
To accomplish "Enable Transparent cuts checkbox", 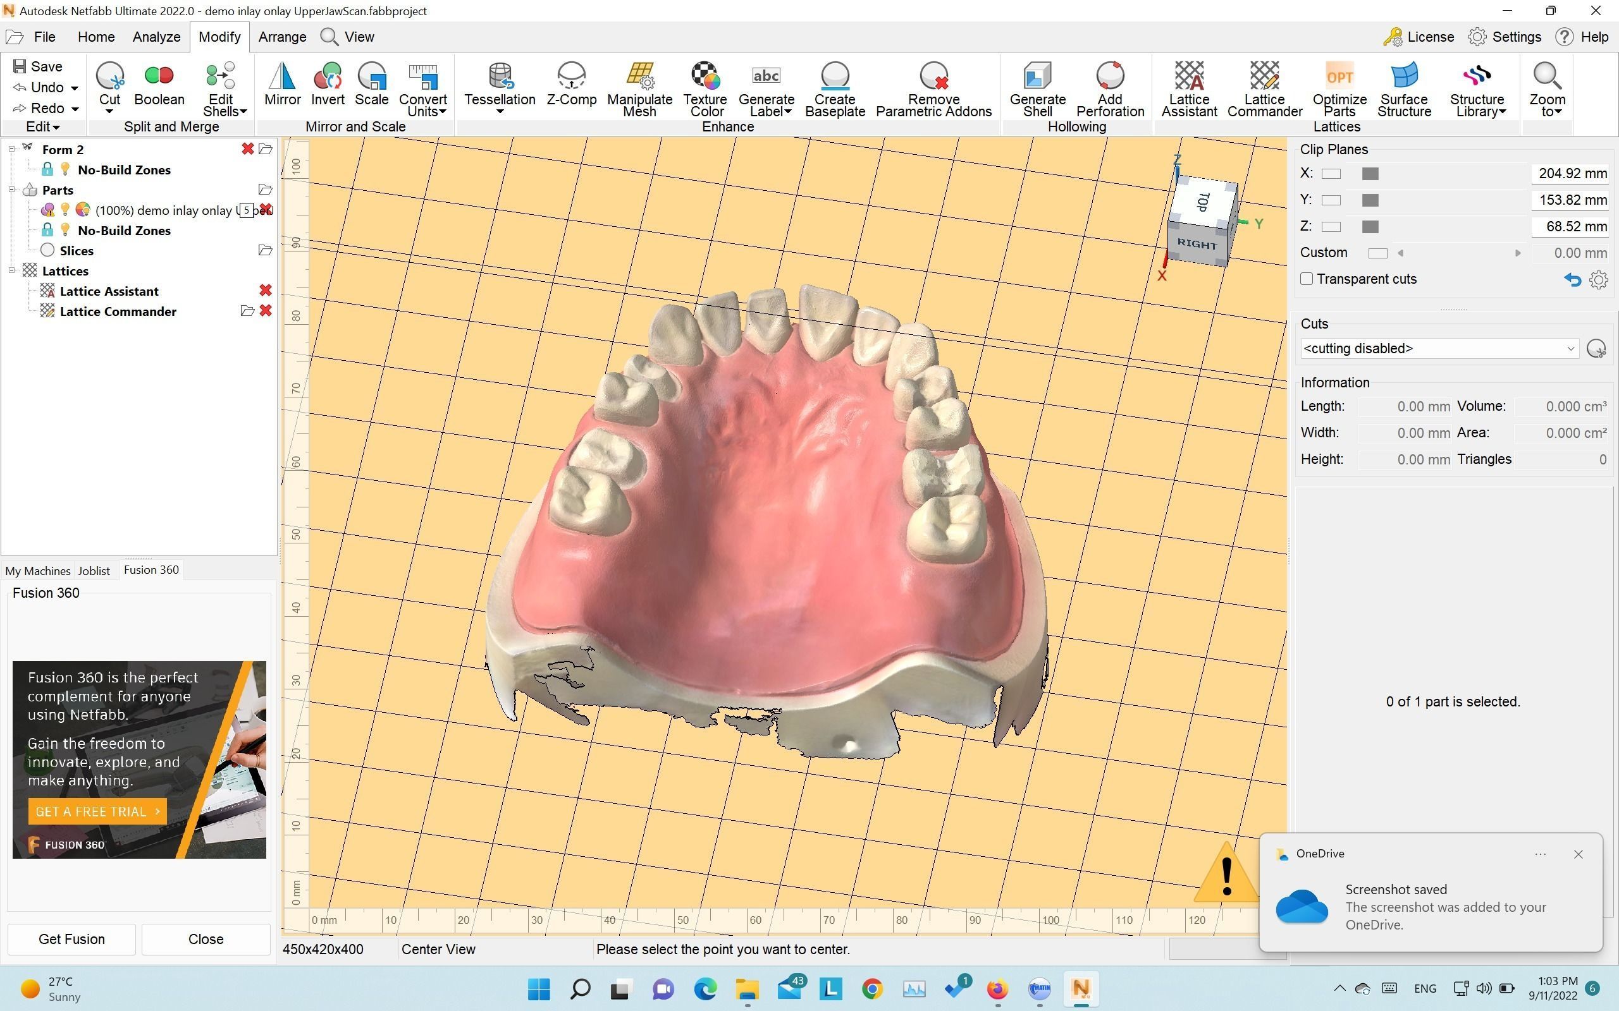I will click(1307, 279).
